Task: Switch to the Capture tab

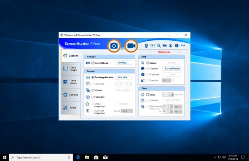Action: click(x=71, y=56)
